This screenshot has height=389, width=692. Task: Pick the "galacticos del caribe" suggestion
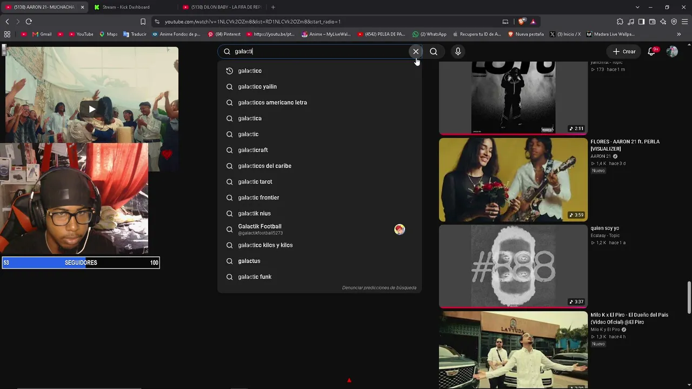pos(320,166)
